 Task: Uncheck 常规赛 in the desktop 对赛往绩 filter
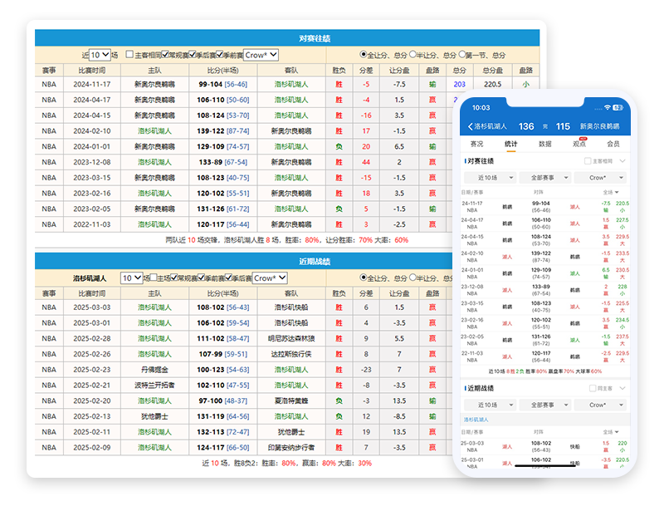coord(165,54)
